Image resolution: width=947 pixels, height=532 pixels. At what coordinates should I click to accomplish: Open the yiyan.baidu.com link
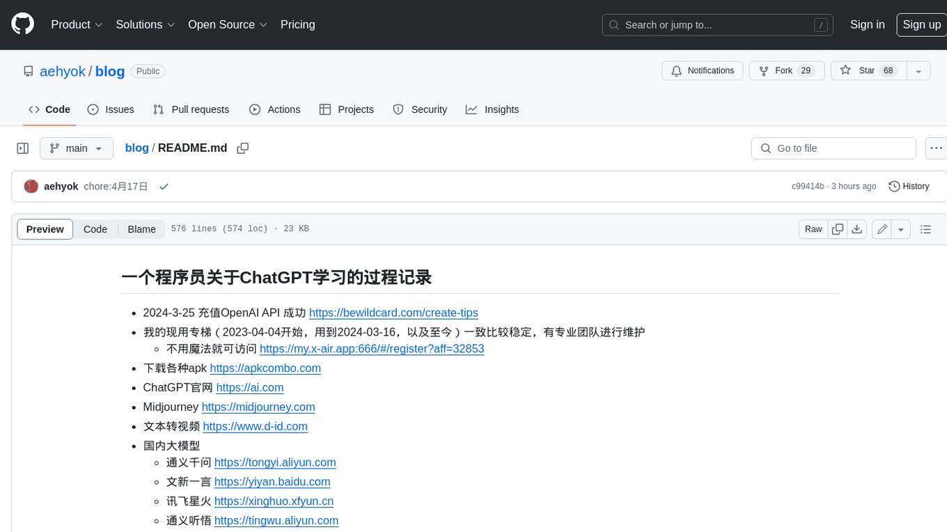pos(272,482)
